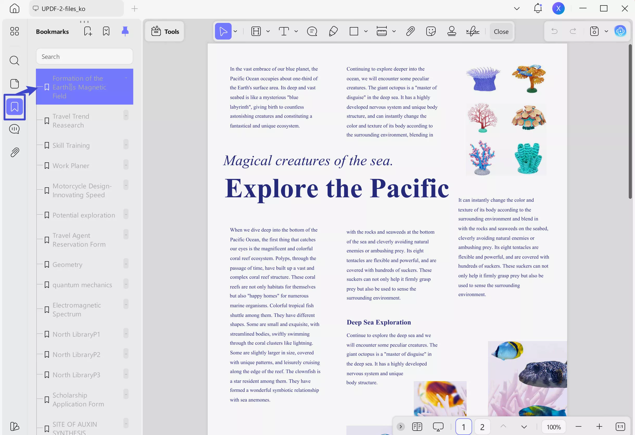Viewport: 635px width, 435px height.
Task: Open the highlight tool dropdown arrow
Action: point(268,31)
